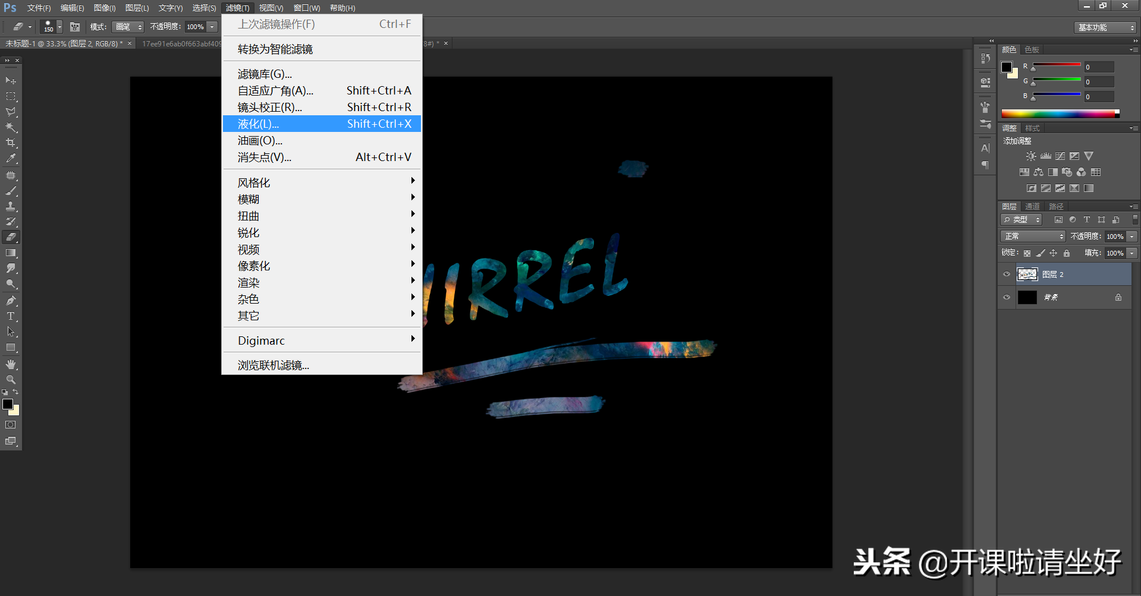Switch to the 色板 tab
This screenshot has width=1141, height=596.
1032,49
